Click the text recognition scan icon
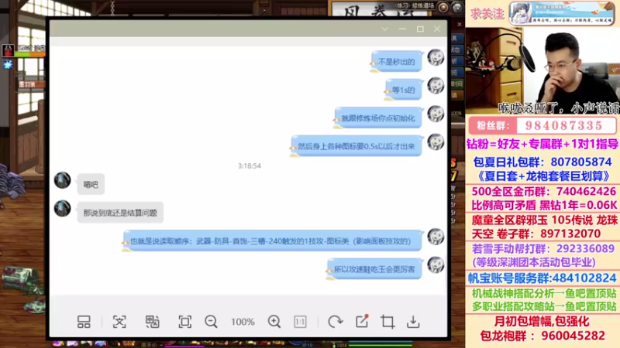 pos(119,322)
